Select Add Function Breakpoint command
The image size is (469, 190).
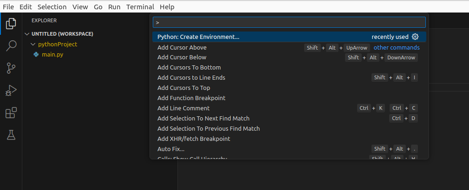click(191, 98)
